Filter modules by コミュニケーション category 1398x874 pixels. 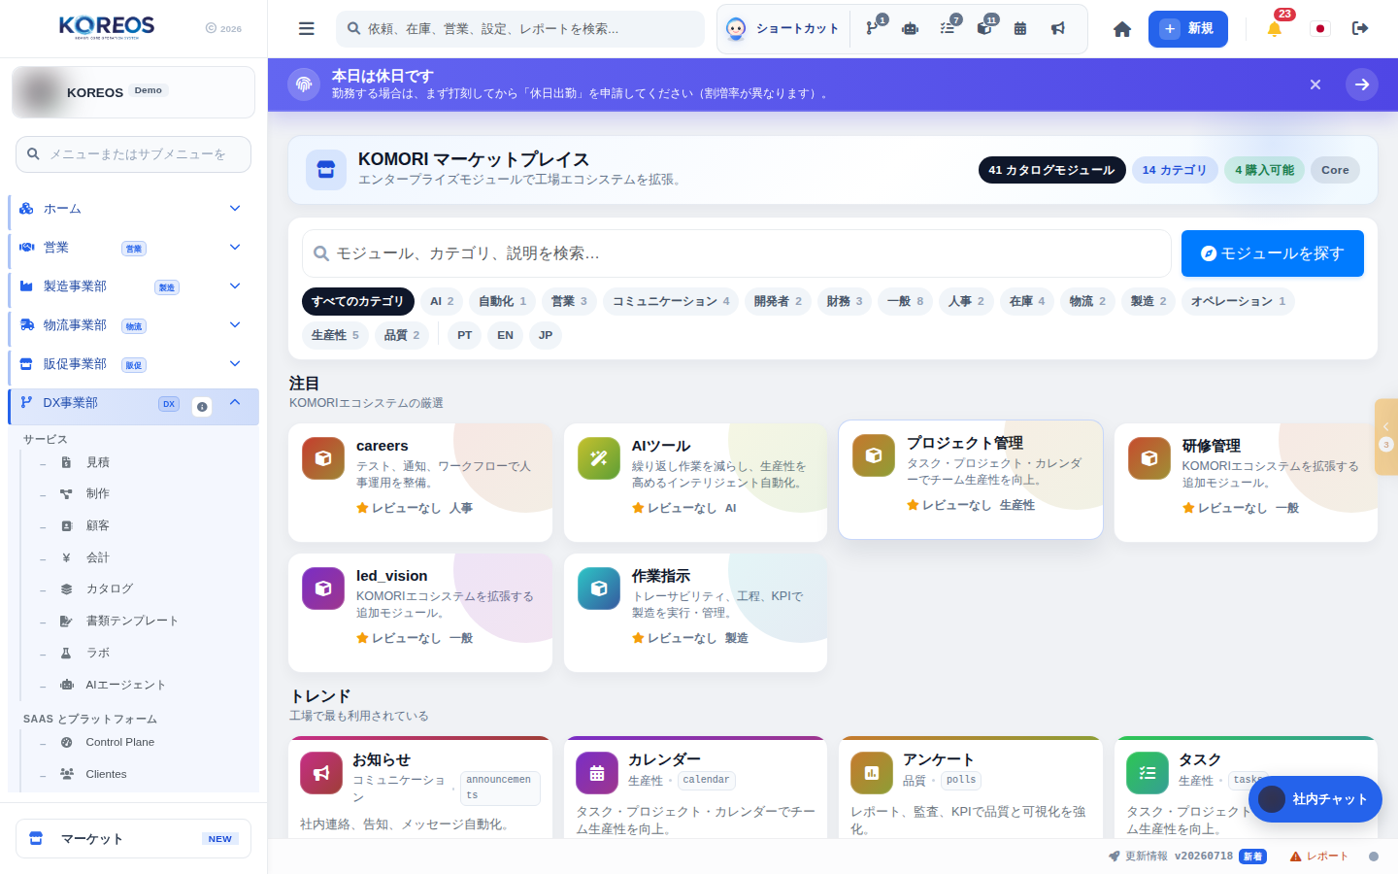tap(671, 301)
